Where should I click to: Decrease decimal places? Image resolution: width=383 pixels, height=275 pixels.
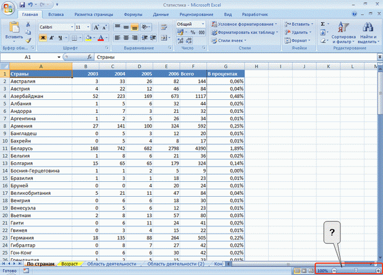189,41
